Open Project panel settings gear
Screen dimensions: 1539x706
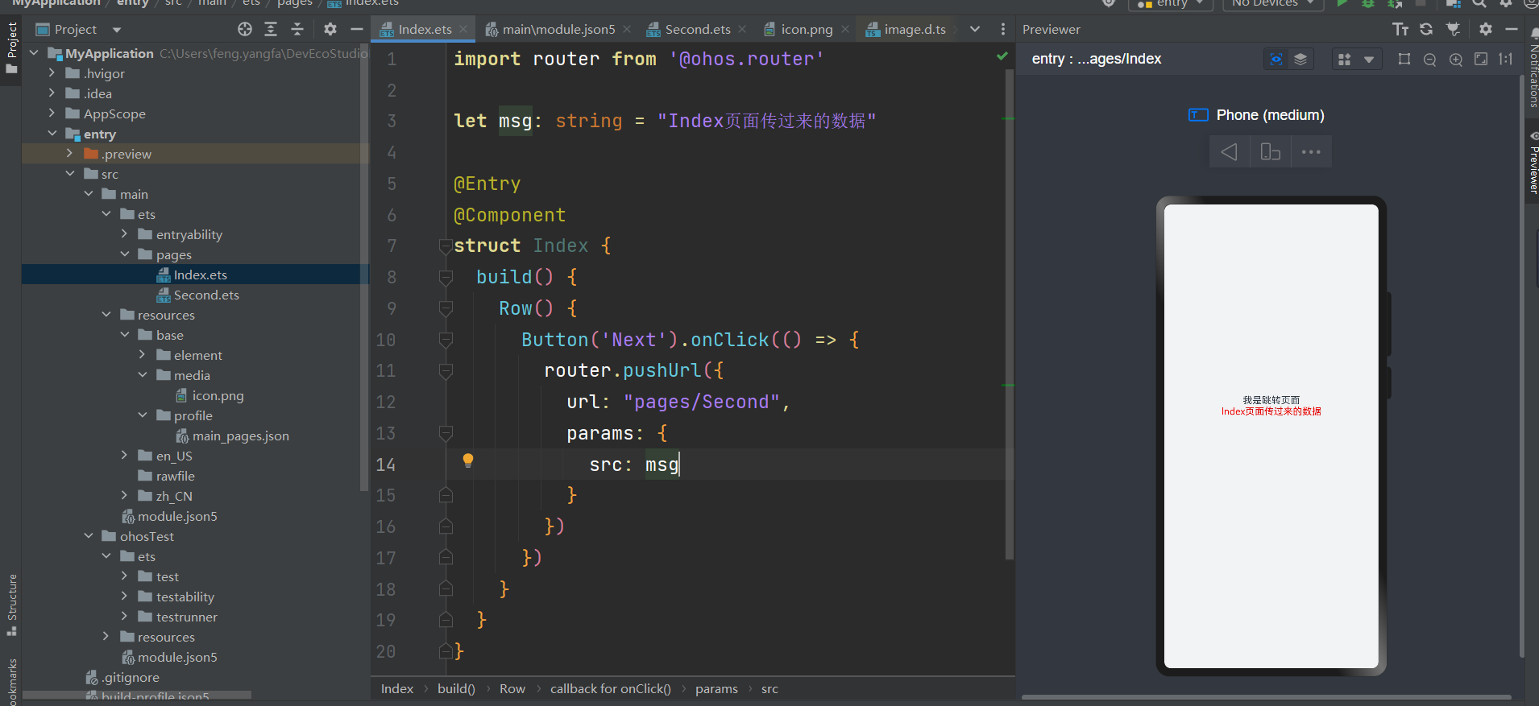pyautogui.click(x=330, y=29)
